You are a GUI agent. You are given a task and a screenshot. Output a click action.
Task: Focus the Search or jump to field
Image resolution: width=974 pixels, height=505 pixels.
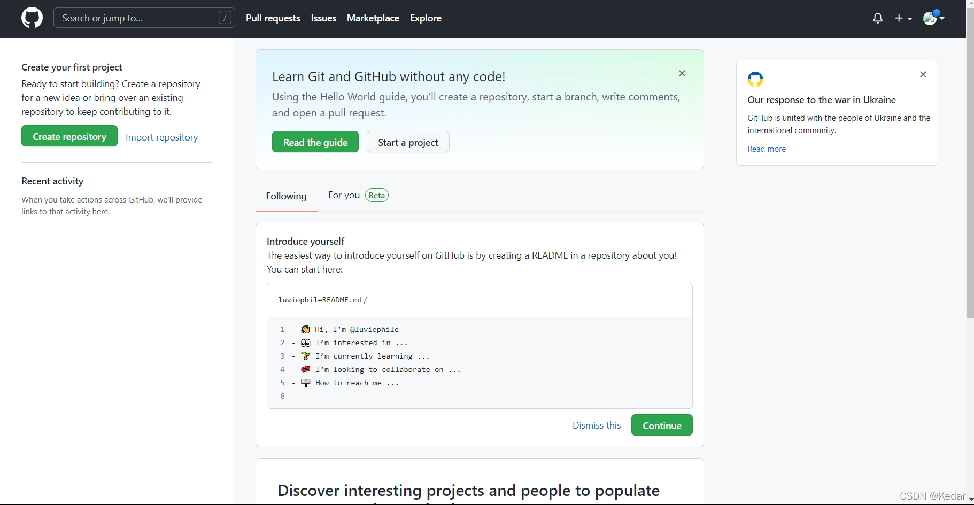click(144, 18)
